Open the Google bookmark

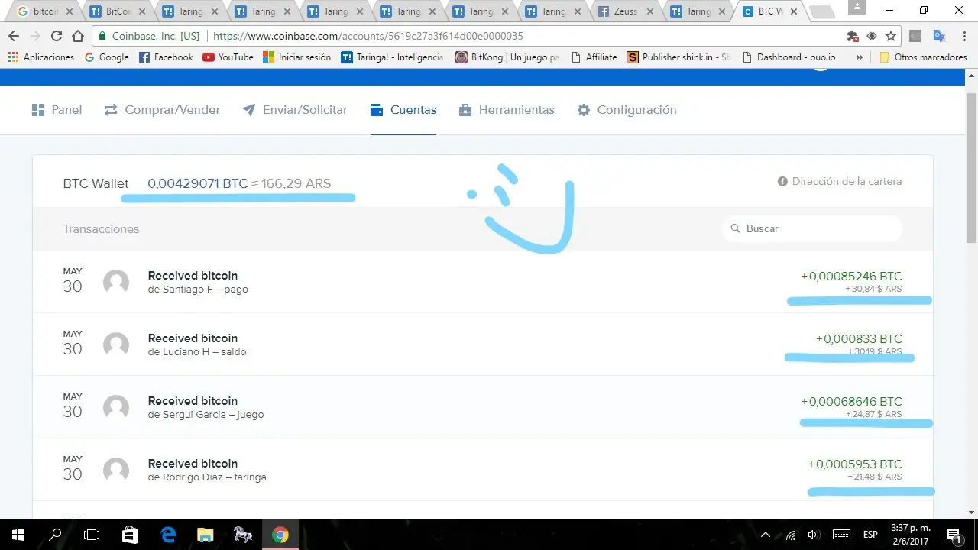tap(106, 57)
